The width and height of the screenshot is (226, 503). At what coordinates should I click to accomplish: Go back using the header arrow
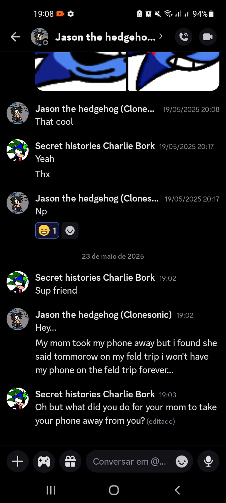tap(15, 37)
